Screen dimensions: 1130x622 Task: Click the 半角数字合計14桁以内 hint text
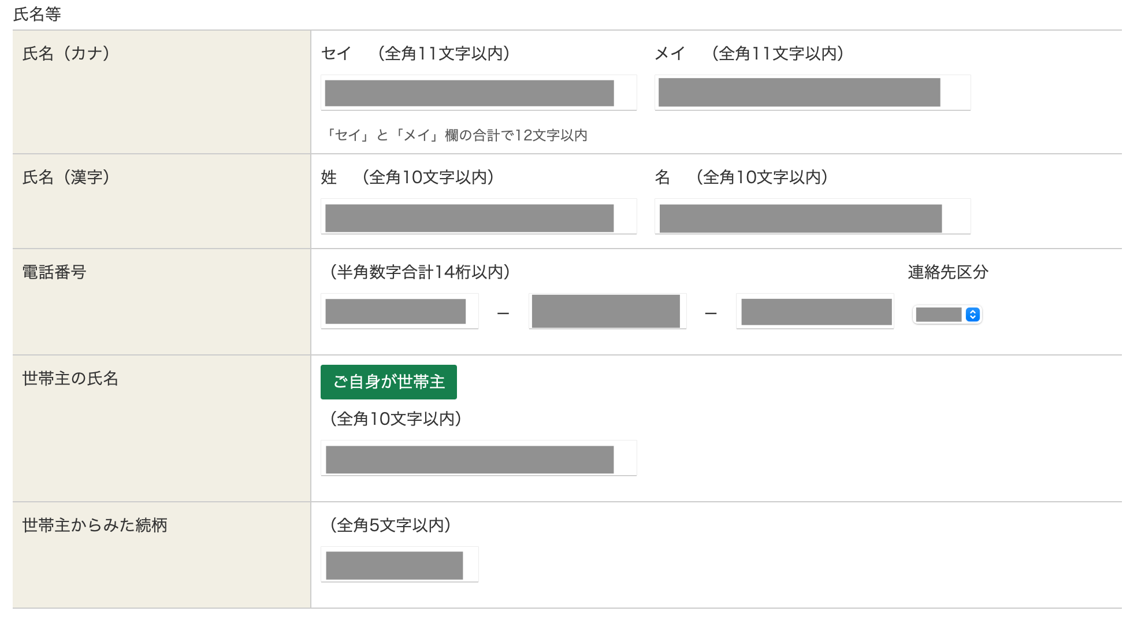[420, 272]
